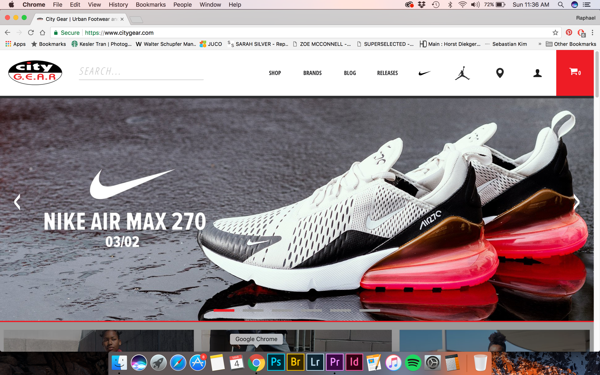Screen dimensions: 600x375
Task: Open a new tab
Action: tap(136, 20)
